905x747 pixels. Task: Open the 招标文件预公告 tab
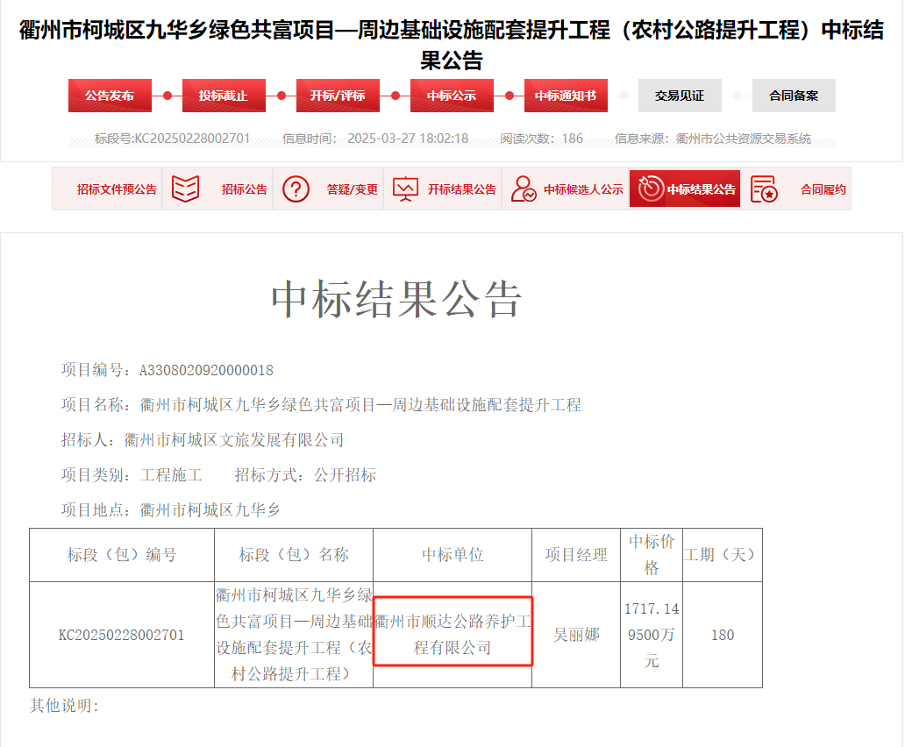(x=117, y=189)
